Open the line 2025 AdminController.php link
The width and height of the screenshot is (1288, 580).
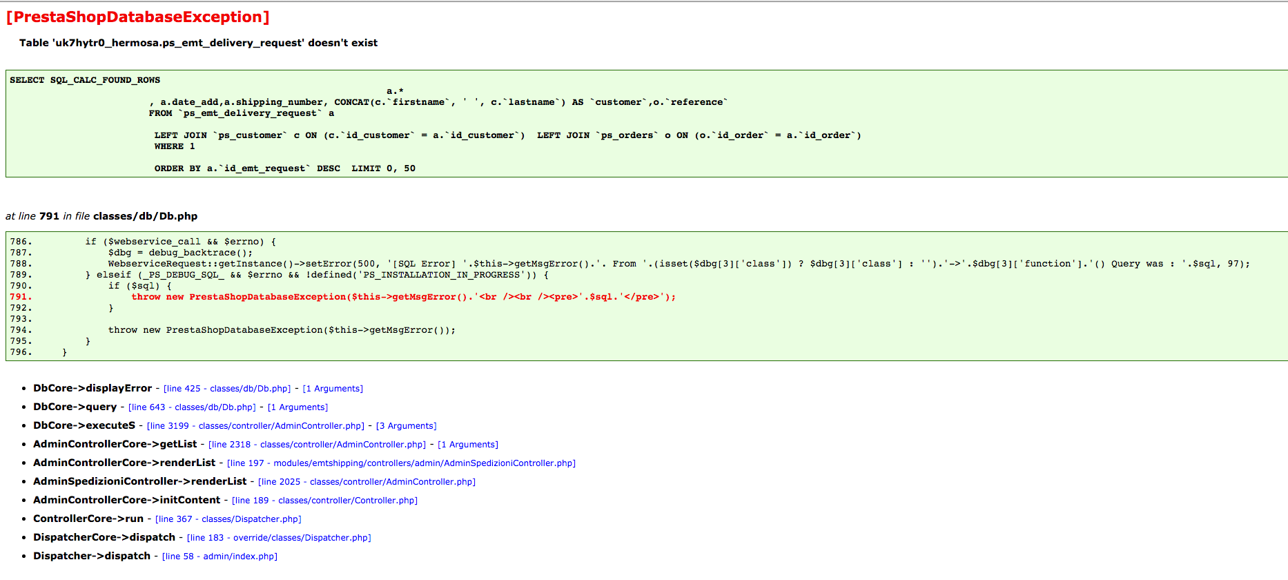[367, 482]
